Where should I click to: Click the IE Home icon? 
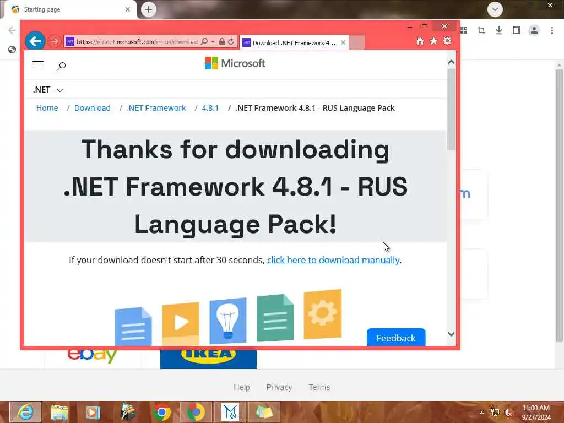420,41
